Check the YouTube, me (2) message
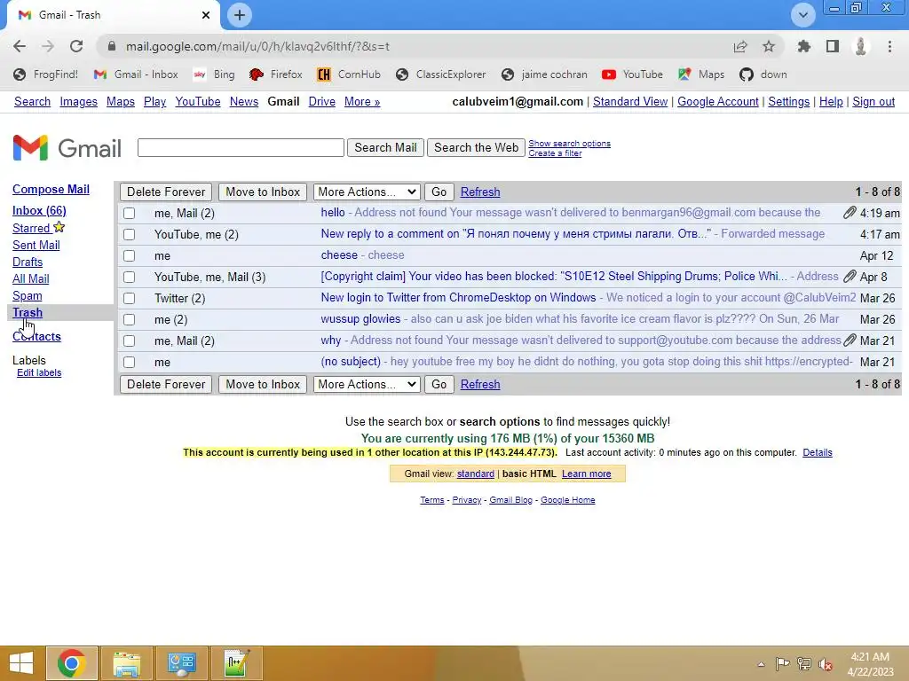 130,234
